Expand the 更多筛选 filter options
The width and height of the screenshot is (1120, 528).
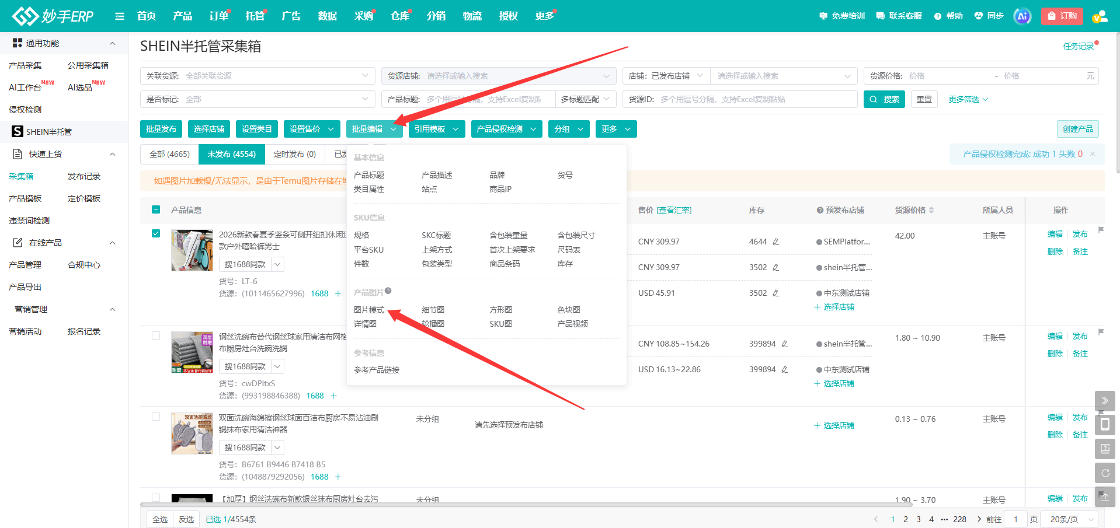coord(968,99)
